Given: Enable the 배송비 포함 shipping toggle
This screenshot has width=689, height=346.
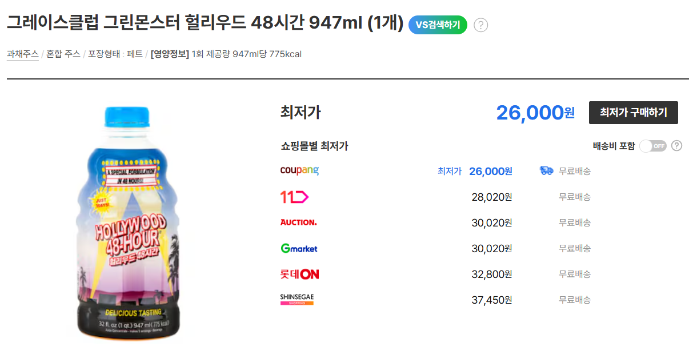Looking at the screenshot, I should [652, 146].
